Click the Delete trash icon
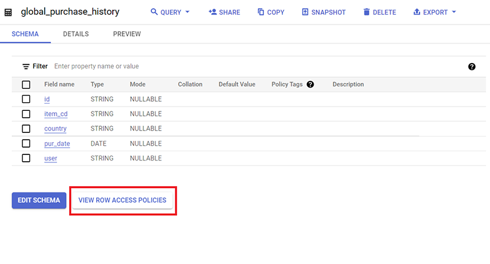Viewport: 490px width, 264px height. (366, 12)
